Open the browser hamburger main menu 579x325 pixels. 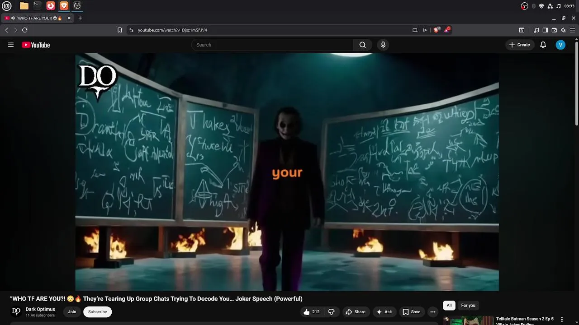click(x=572, y=30)
